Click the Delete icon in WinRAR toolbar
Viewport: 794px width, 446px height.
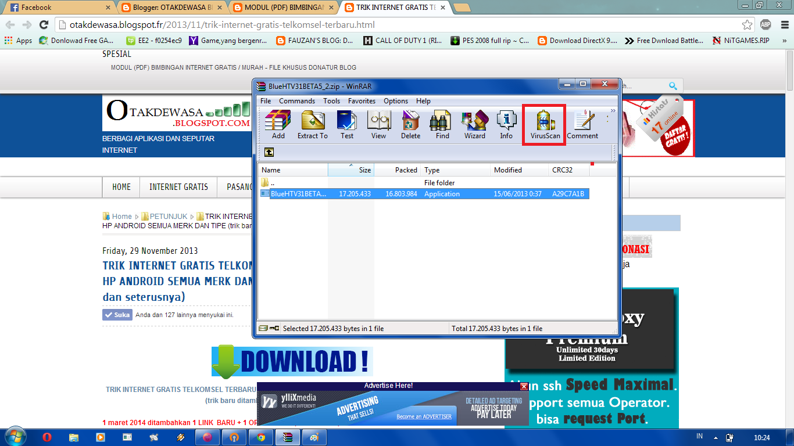click(x=410, y=124)
